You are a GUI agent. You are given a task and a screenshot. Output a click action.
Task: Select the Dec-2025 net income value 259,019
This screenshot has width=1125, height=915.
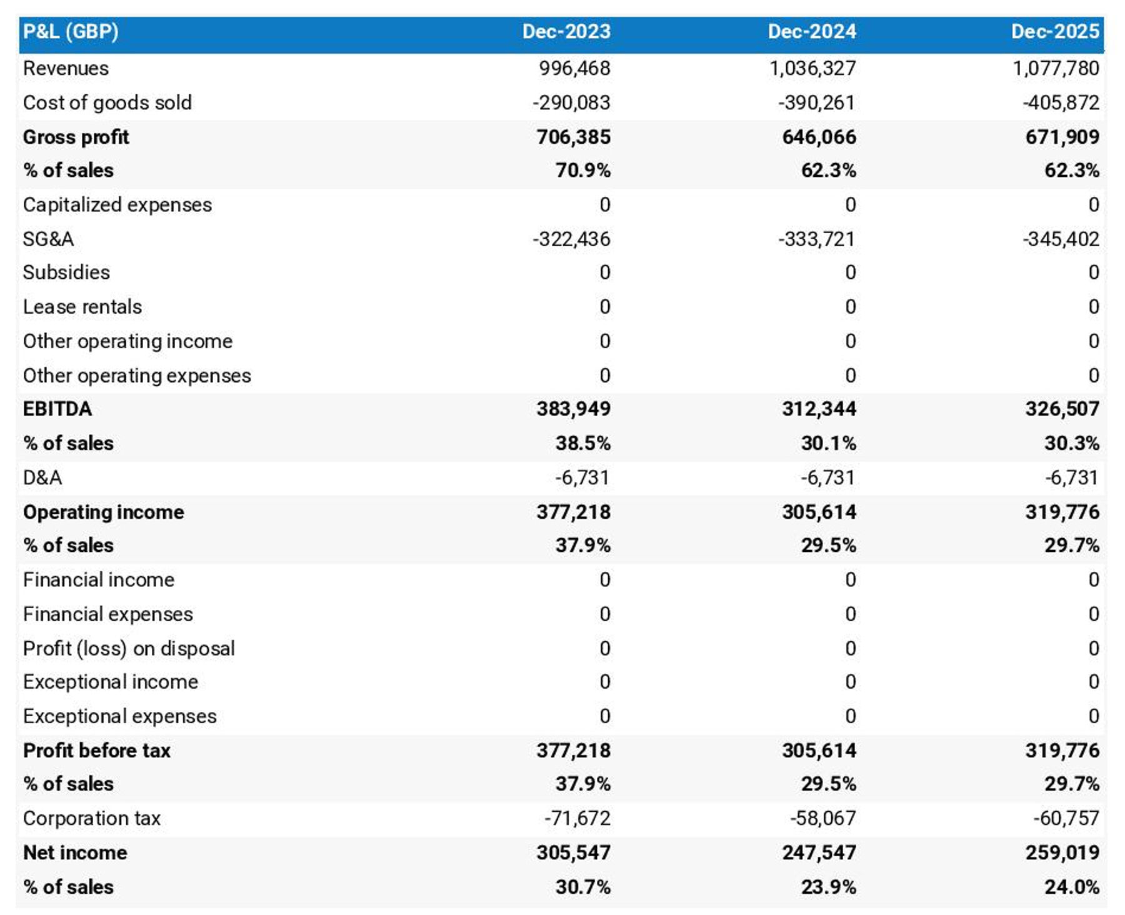coord(1062,852)
